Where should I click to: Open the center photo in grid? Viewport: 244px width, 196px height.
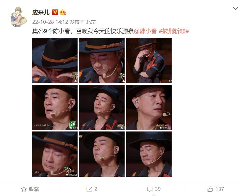[102, 107]
